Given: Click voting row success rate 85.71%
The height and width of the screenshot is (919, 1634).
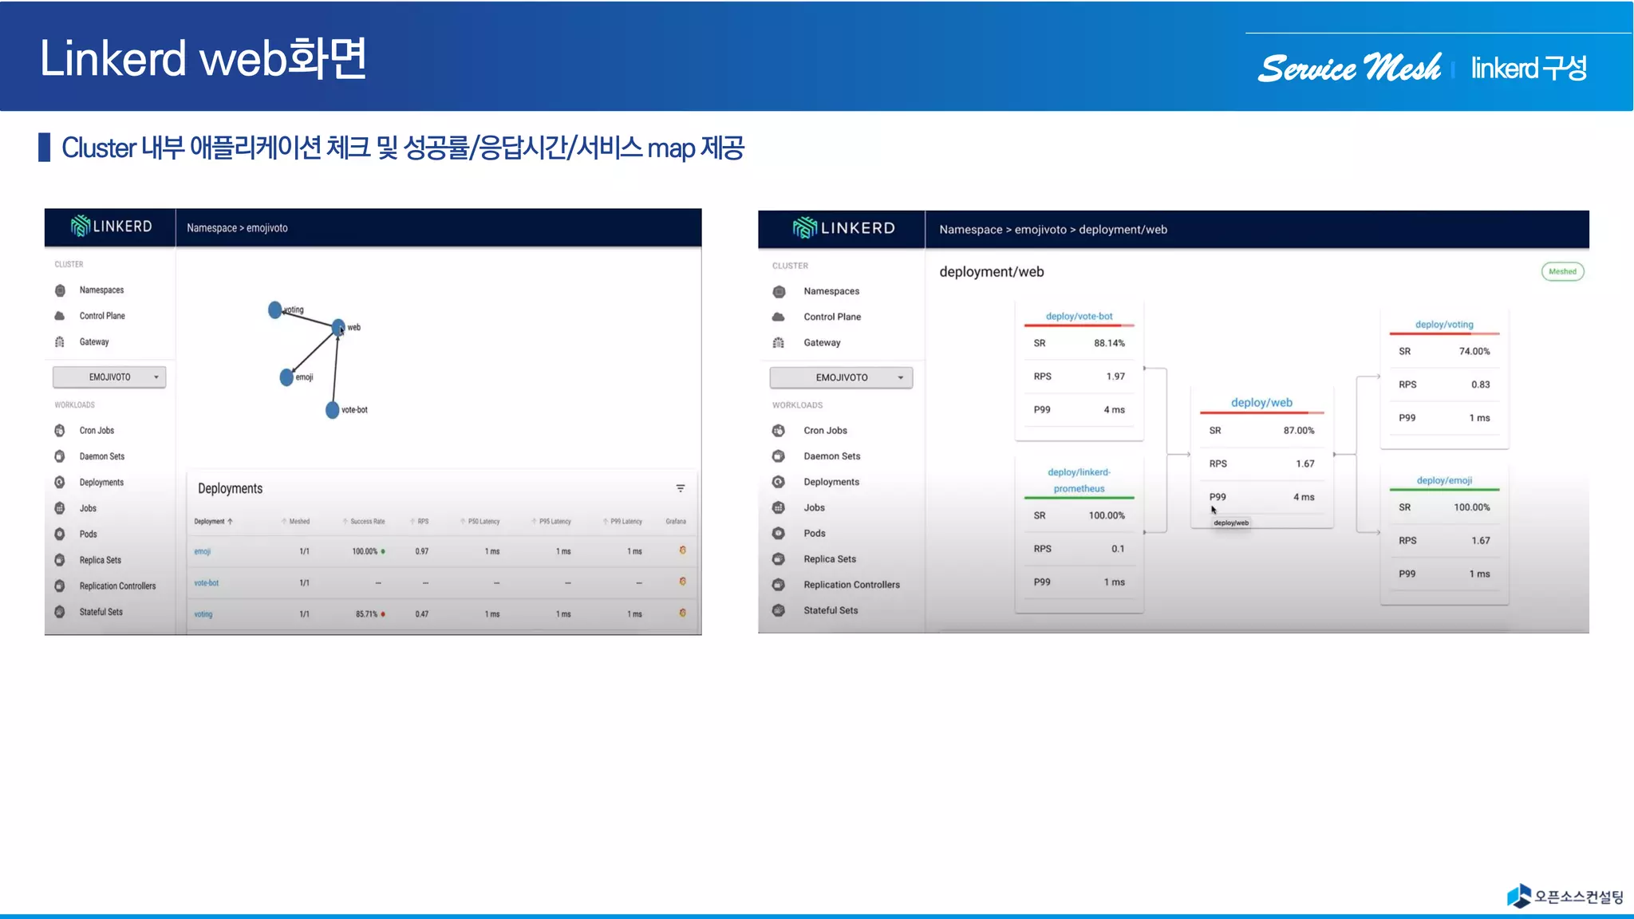Looking at the screenshot, I should (x=366, y=614).
